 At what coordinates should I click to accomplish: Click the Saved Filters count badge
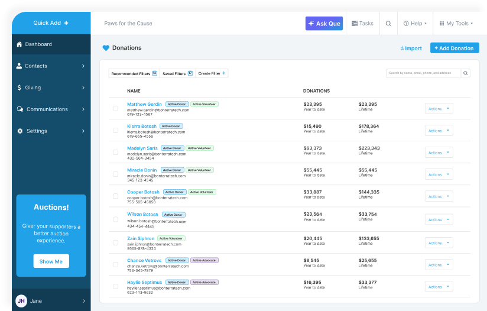[190, 73]
